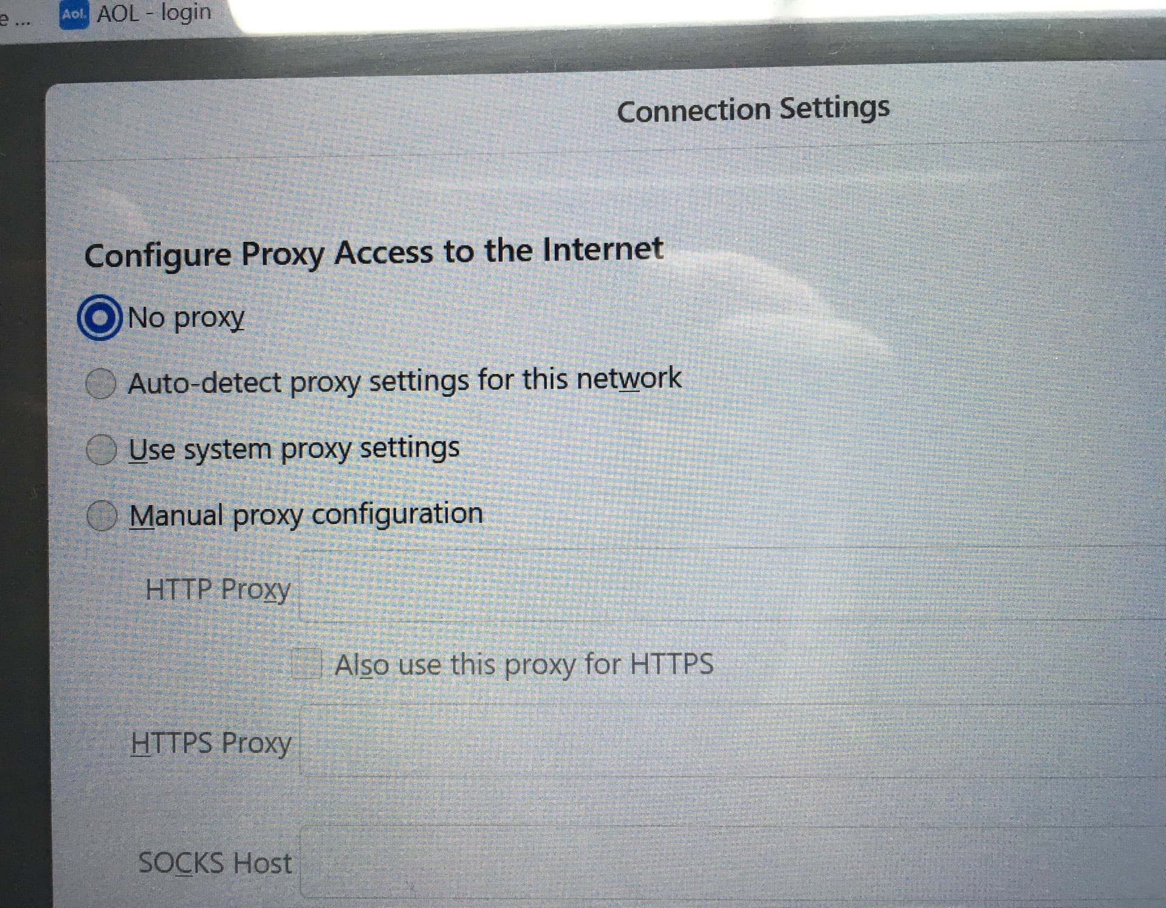Select the No proxy radio button
The height and width of the screenshot is (908, 1166).
(x=100, y=318)
